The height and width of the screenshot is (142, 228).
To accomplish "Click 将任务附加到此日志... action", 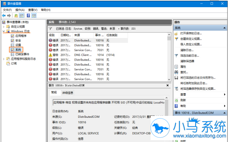I will [x=194, y=83].
